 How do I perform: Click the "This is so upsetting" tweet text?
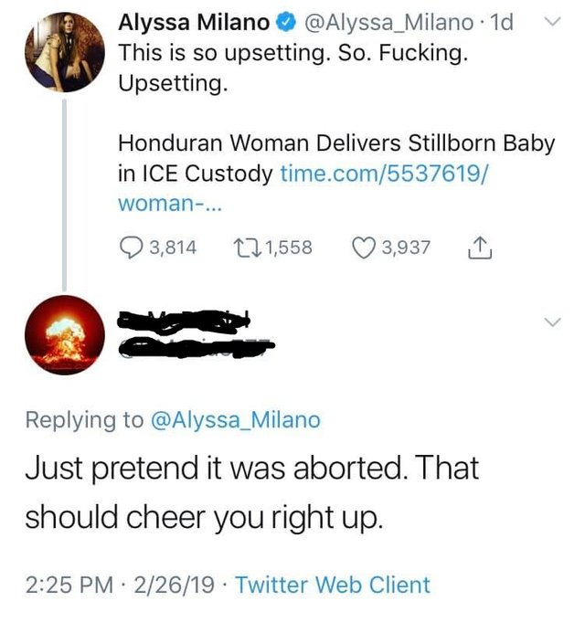(292, 53)
